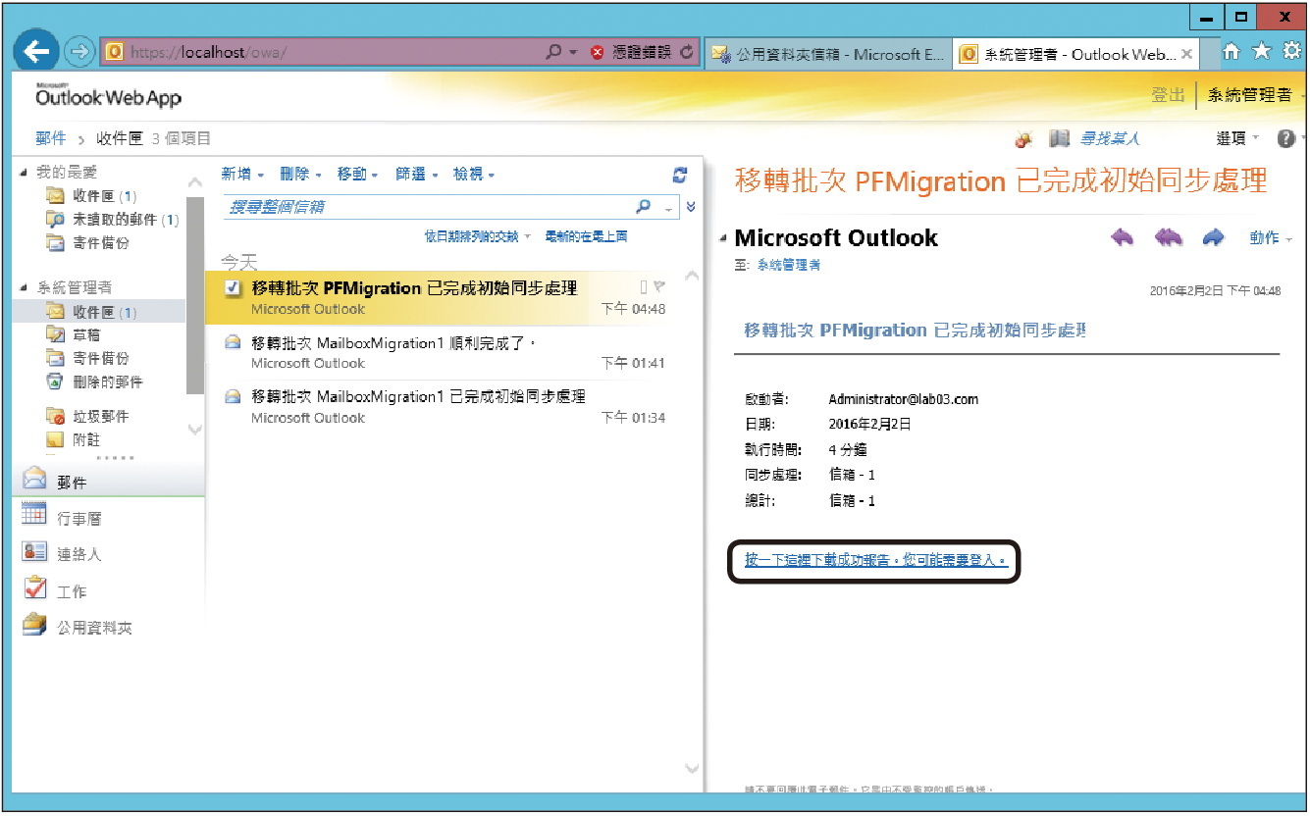The height and width of the screenshot is (816, 1310).
Task: Open the browser settings gear
Action: (1292, 52)
